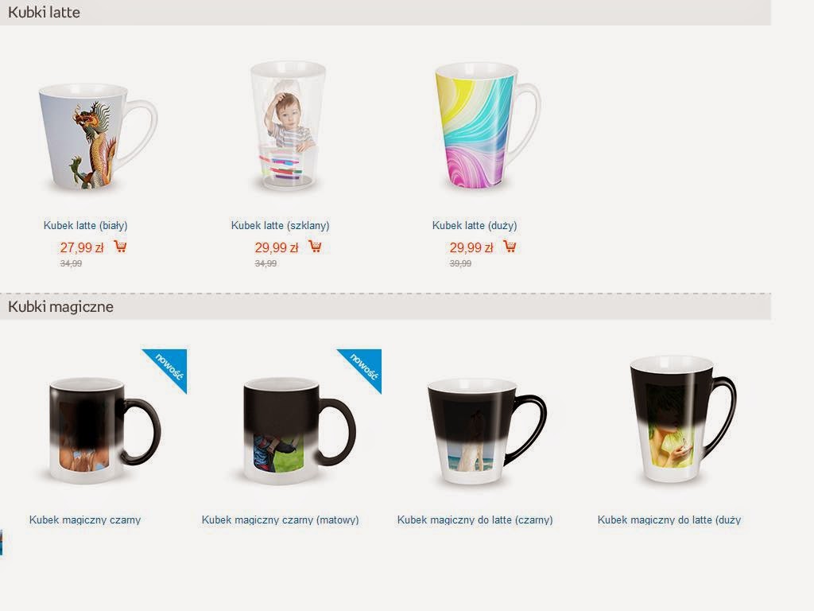Viewport: 814px width, 611px height.
Task: Add Kubek latte (duży) to cart
Action: (510, 247)
